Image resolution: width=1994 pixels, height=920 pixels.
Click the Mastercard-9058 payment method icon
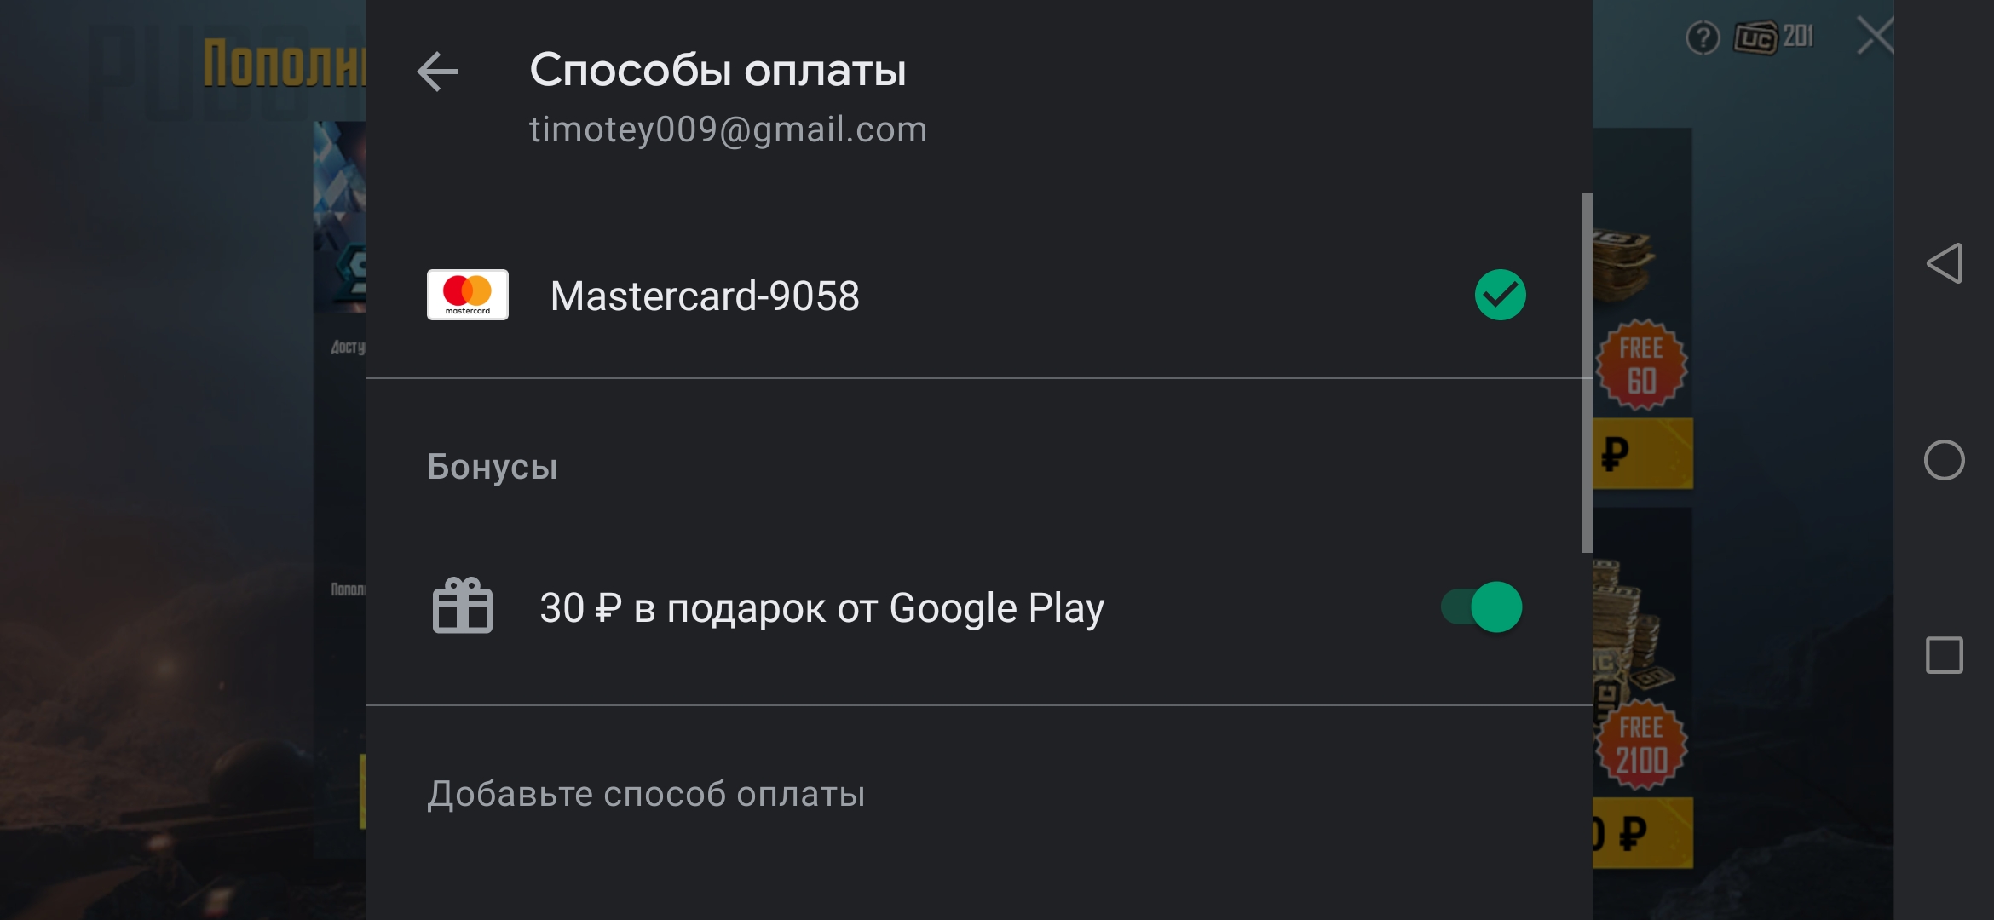pyautogui.click(x=467, y=294)
